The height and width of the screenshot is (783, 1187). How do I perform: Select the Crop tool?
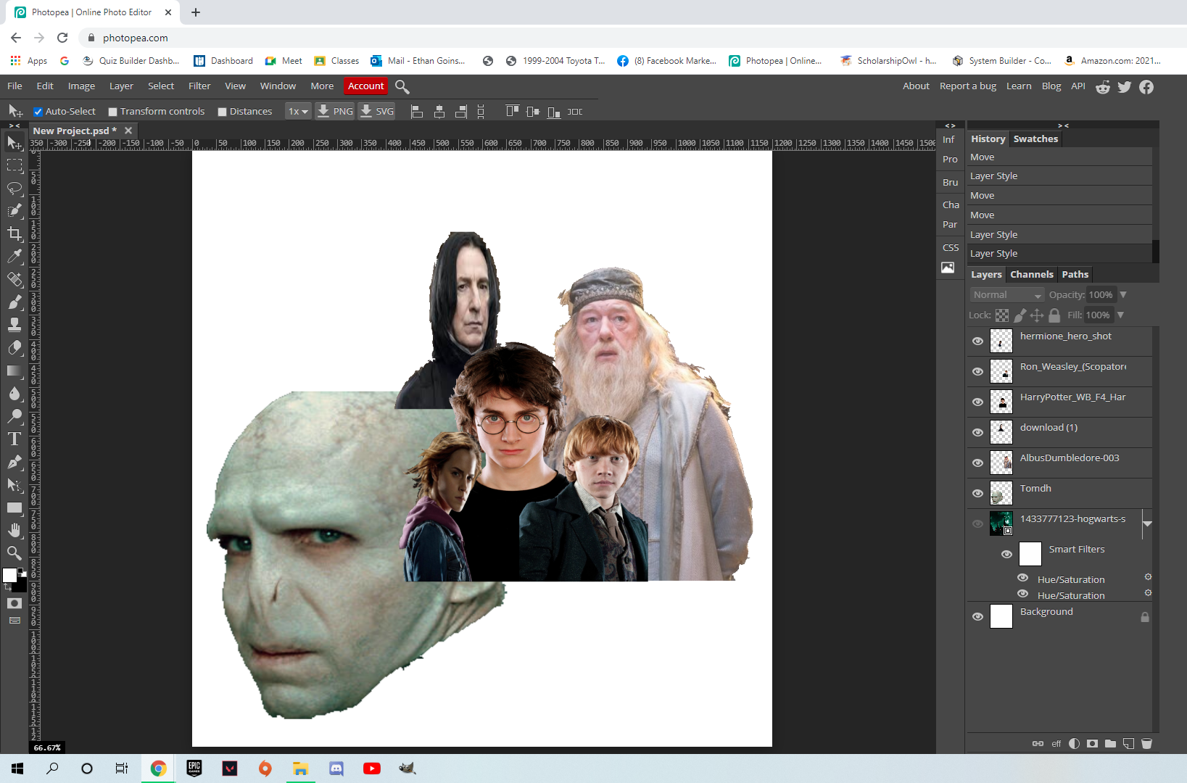point(15,233)
